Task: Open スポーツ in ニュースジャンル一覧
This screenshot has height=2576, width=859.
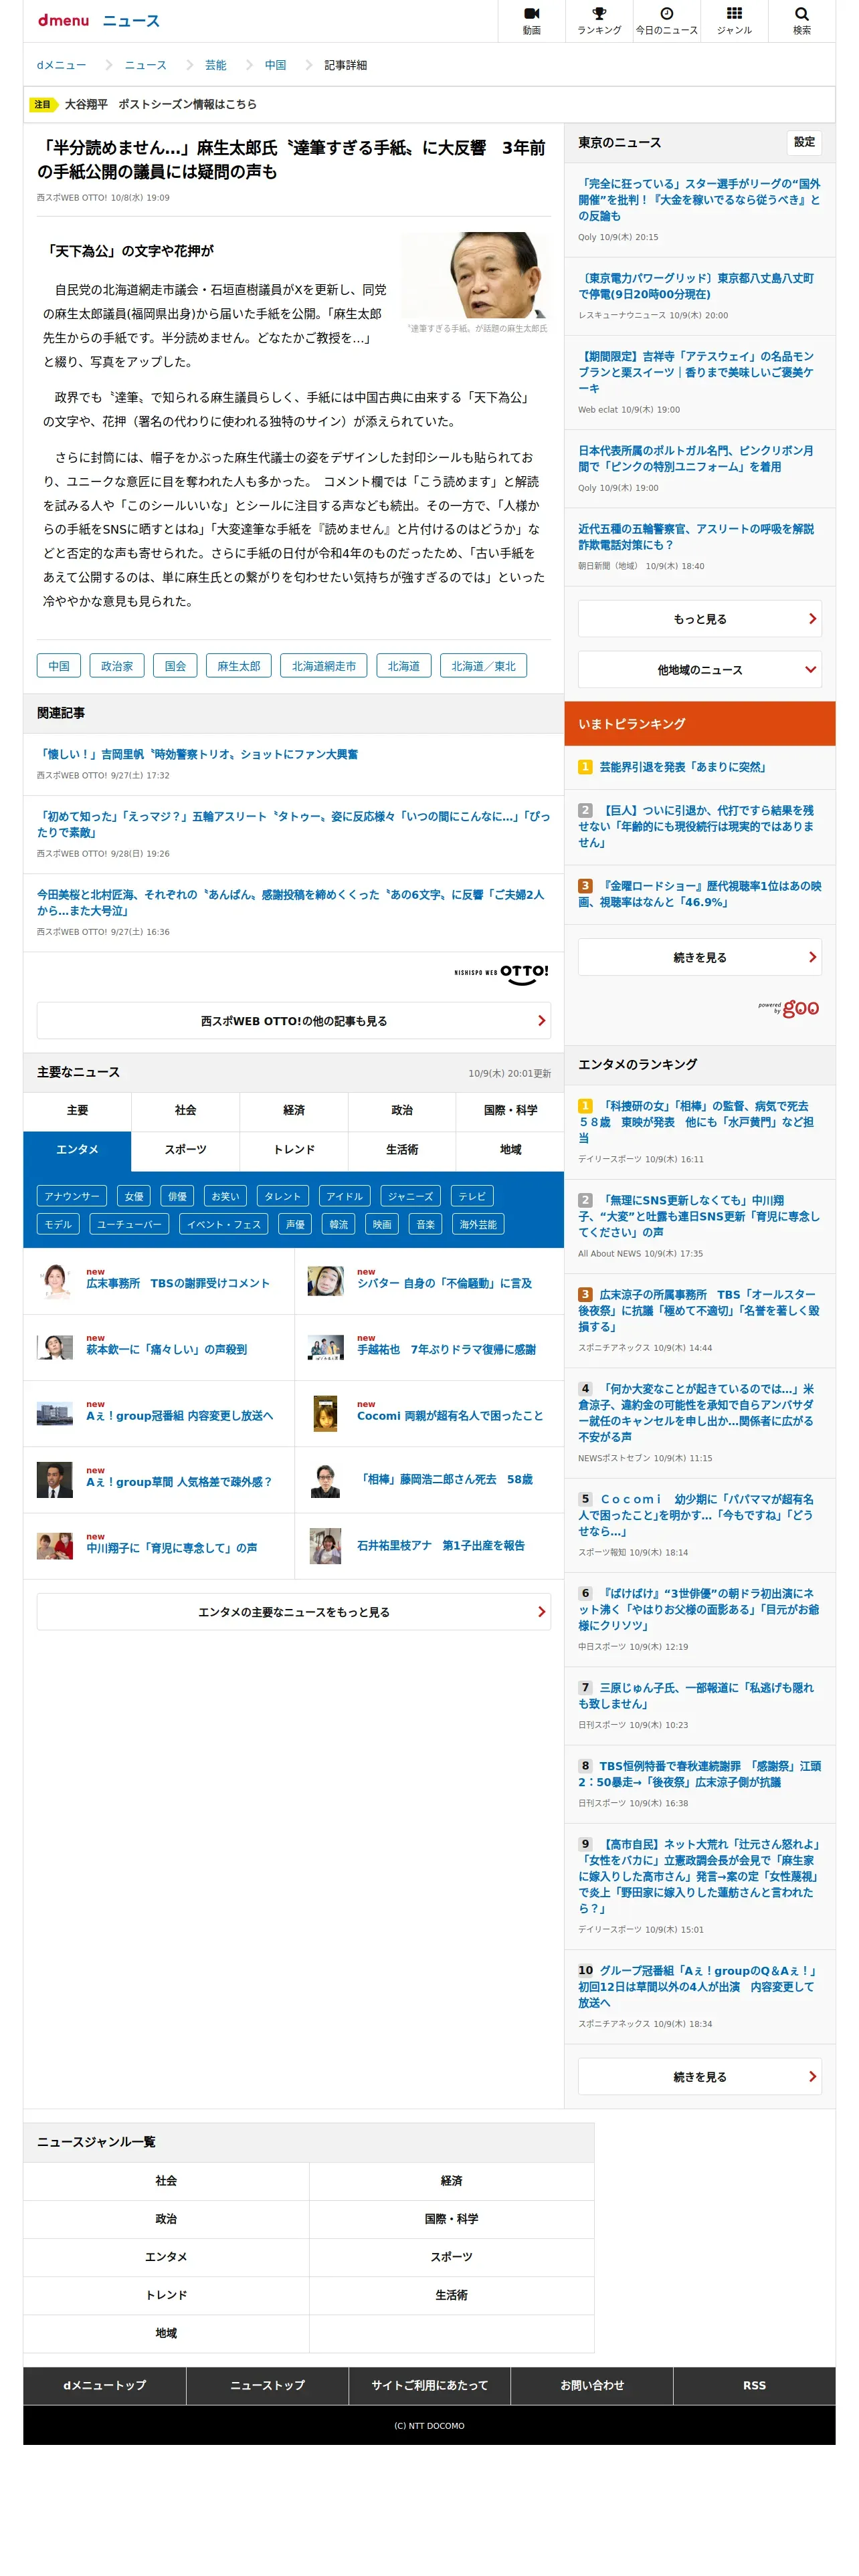Action: tap(451, 2256)
